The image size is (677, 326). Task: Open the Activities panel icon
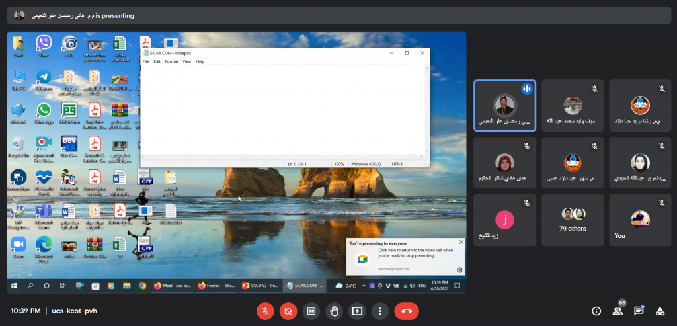[660, 311]
